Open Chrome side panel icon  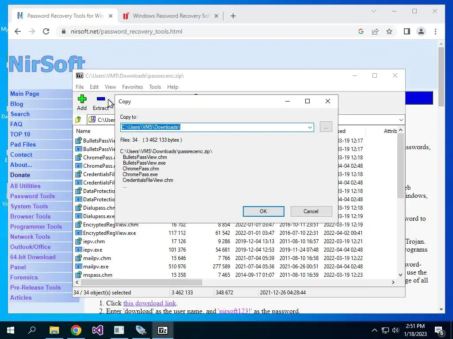407,31
